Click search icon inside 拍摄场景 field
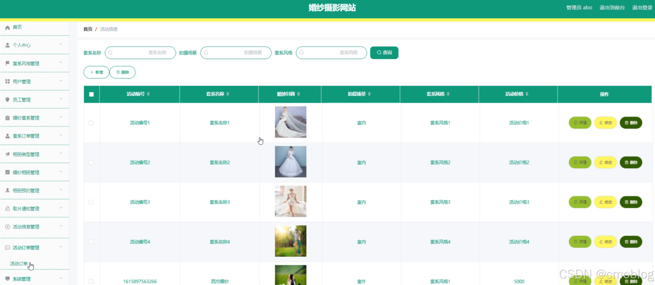Screen dimensions: 655x285 click(x=206, y=53)
